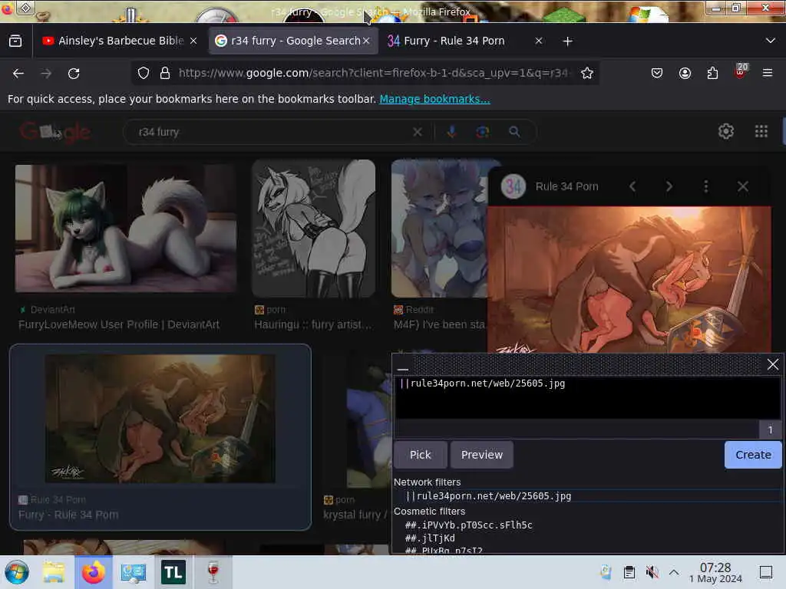
Task: Open the Google apps grid
Action: pos(761,131)
